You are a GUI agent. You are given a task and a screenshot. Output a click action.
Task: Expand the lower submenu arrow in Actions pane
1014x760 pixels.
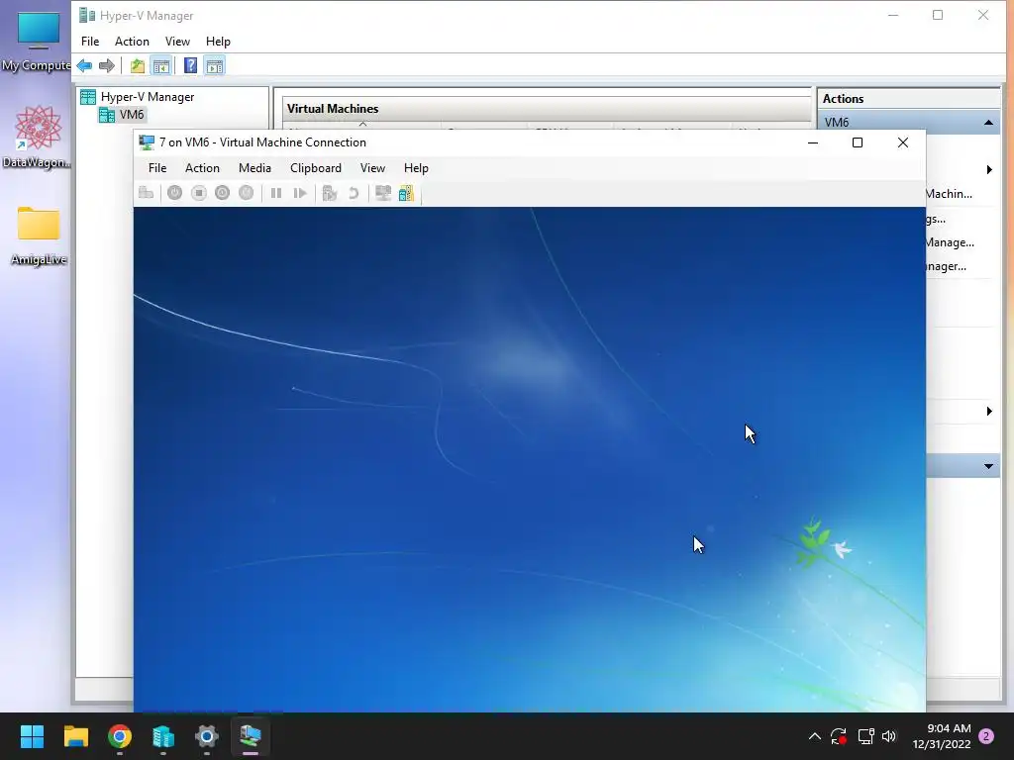(x=989, y=411)
